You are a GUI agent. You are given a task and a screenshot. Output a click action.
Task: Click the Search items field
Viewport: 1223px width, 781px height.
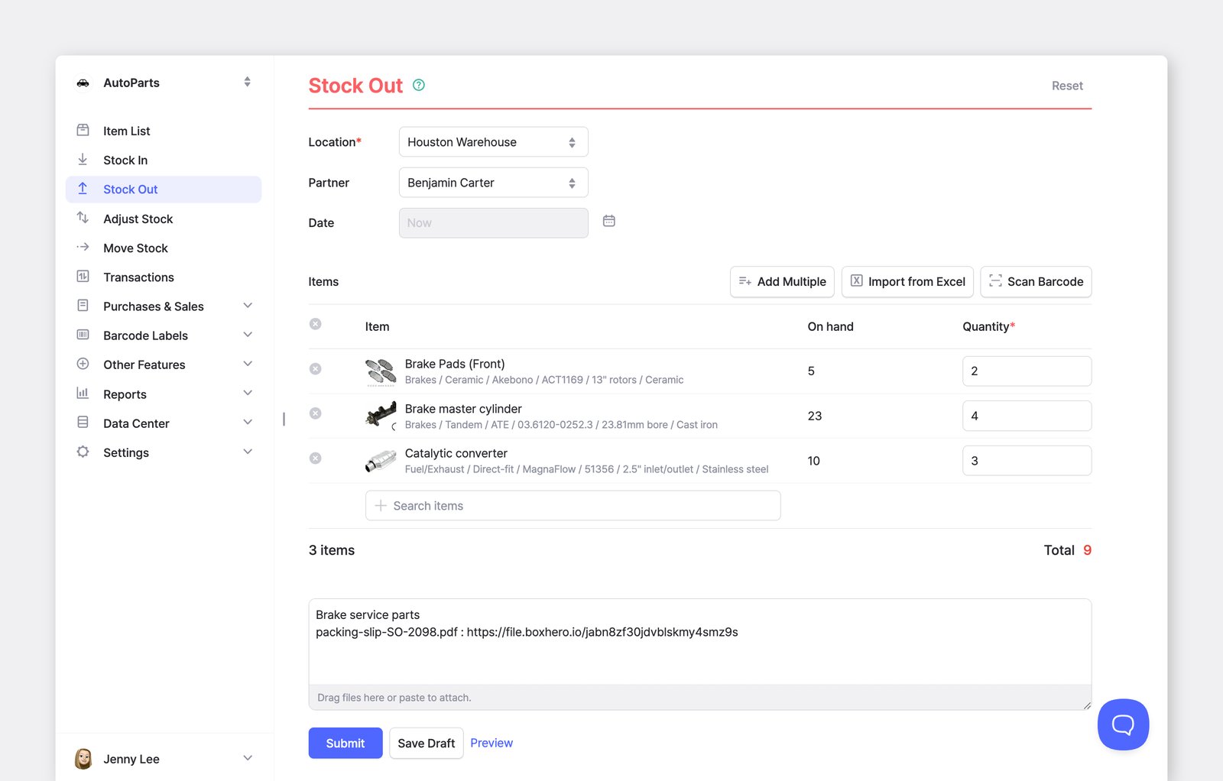pos(573,506)
